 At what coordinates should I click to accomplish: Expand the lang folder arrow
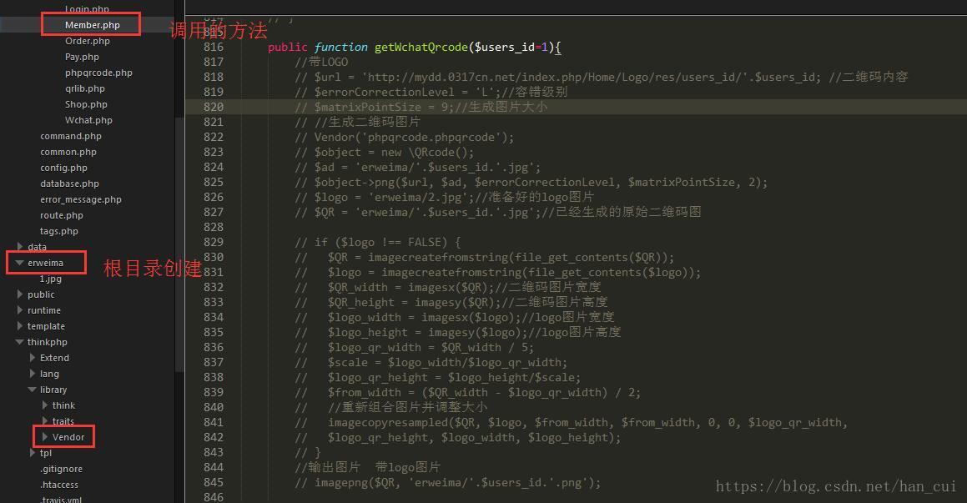(32, 374)
